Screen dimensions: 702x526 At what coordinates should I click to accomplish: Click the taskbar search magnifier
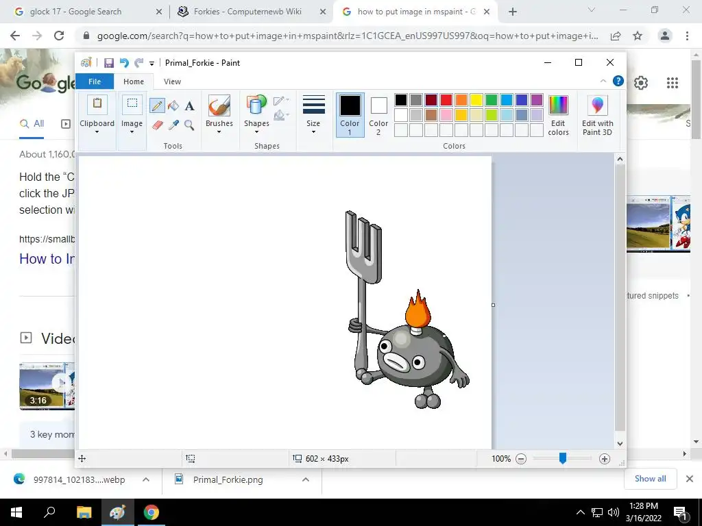pyautogui.click(x=49, y=512)
